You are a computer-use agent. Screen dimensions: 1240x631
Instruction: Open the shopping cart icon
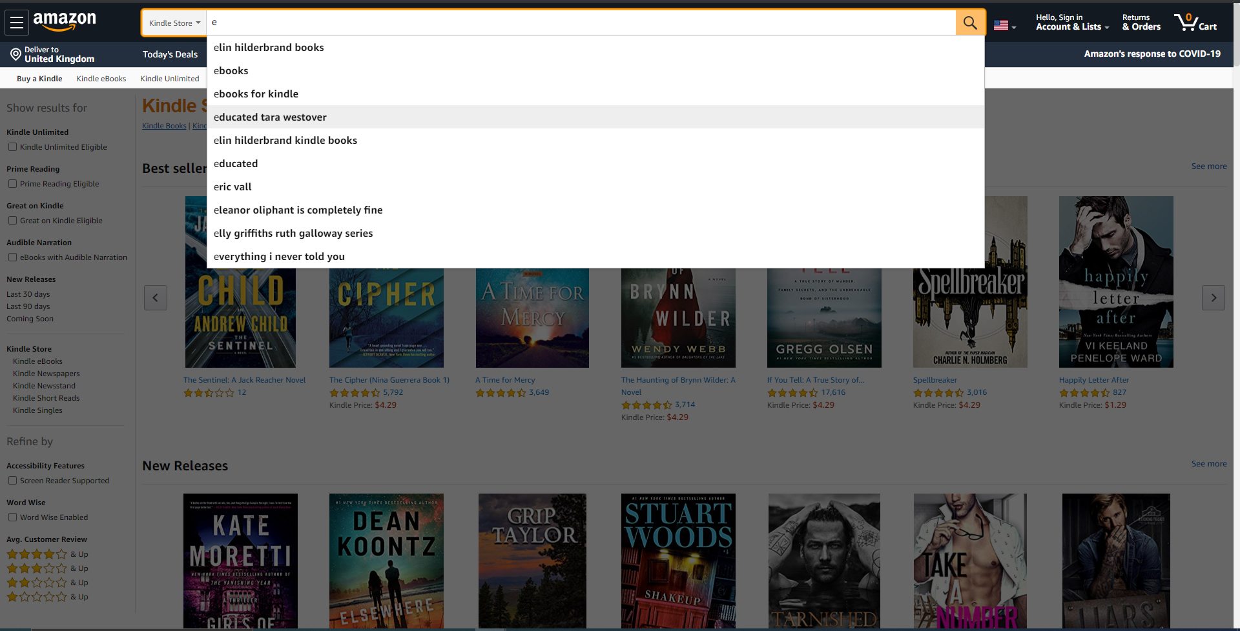pyautogui.click(x=1195, y=23)
